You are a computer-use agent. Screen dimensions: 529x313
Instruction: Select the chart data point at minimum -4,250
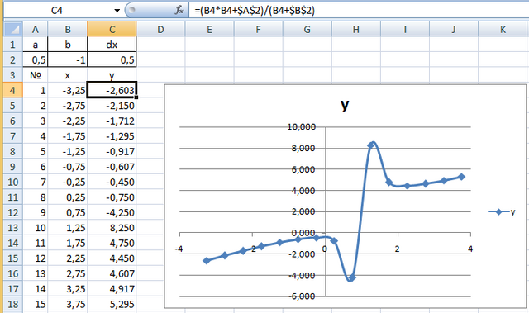pyautogui.click(x=352, y=278)
